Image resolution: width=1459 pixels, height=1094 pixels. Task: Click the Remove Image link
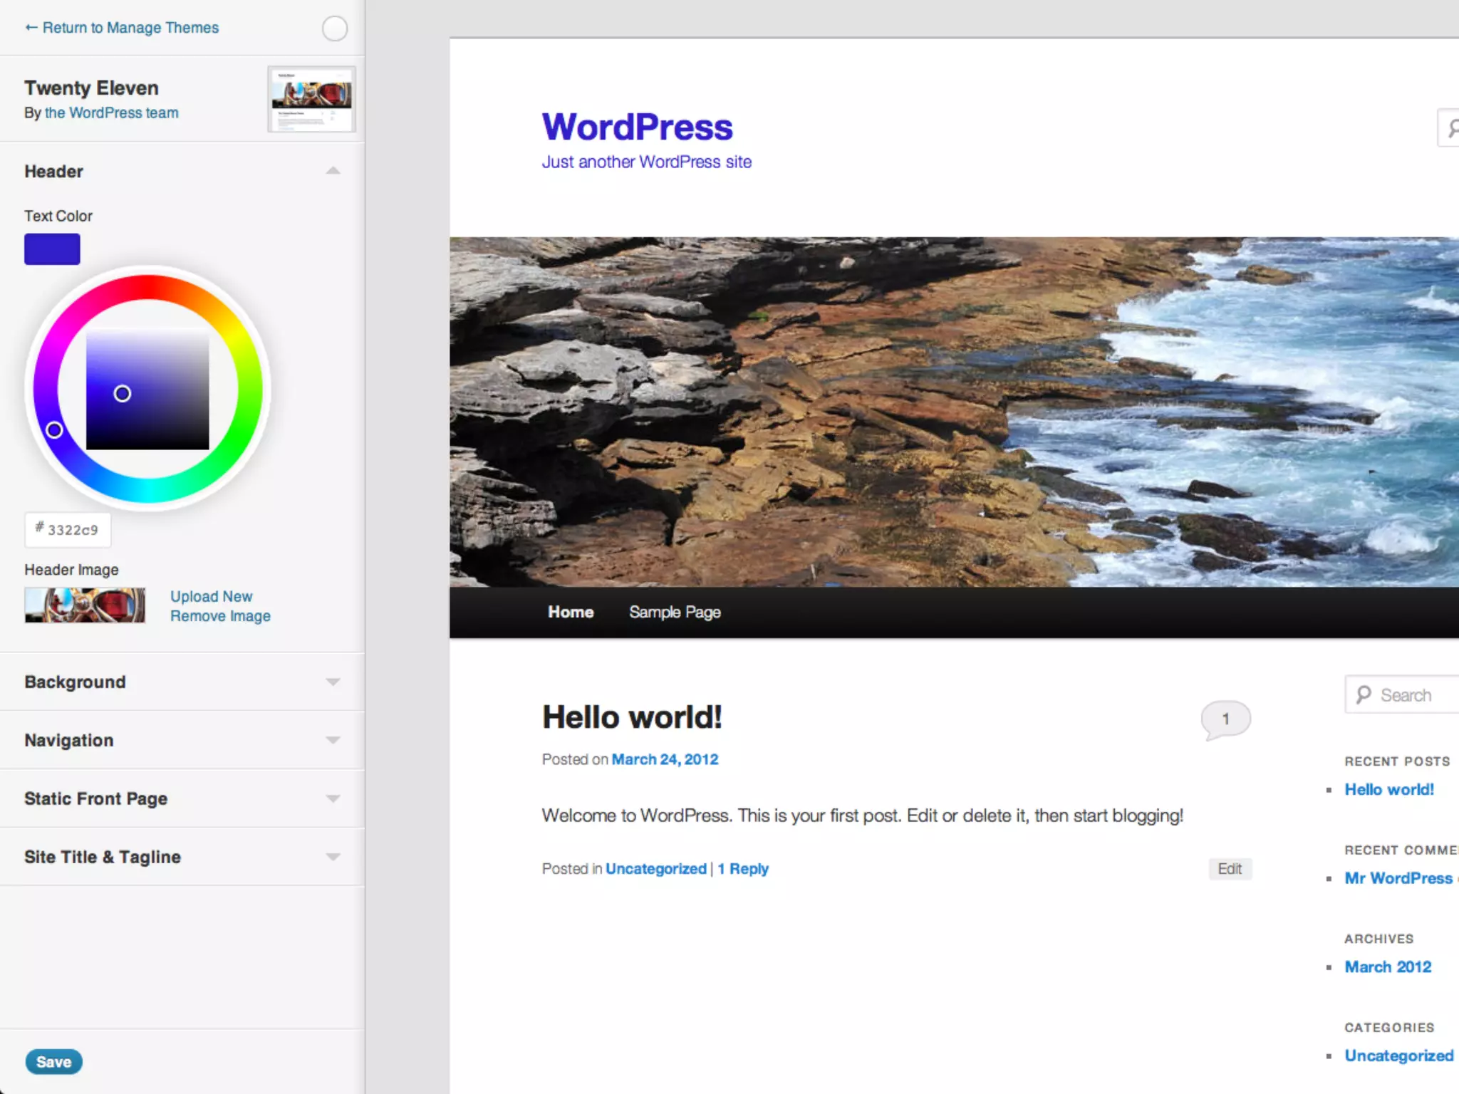pyautogui.click(x=220, y=616)
